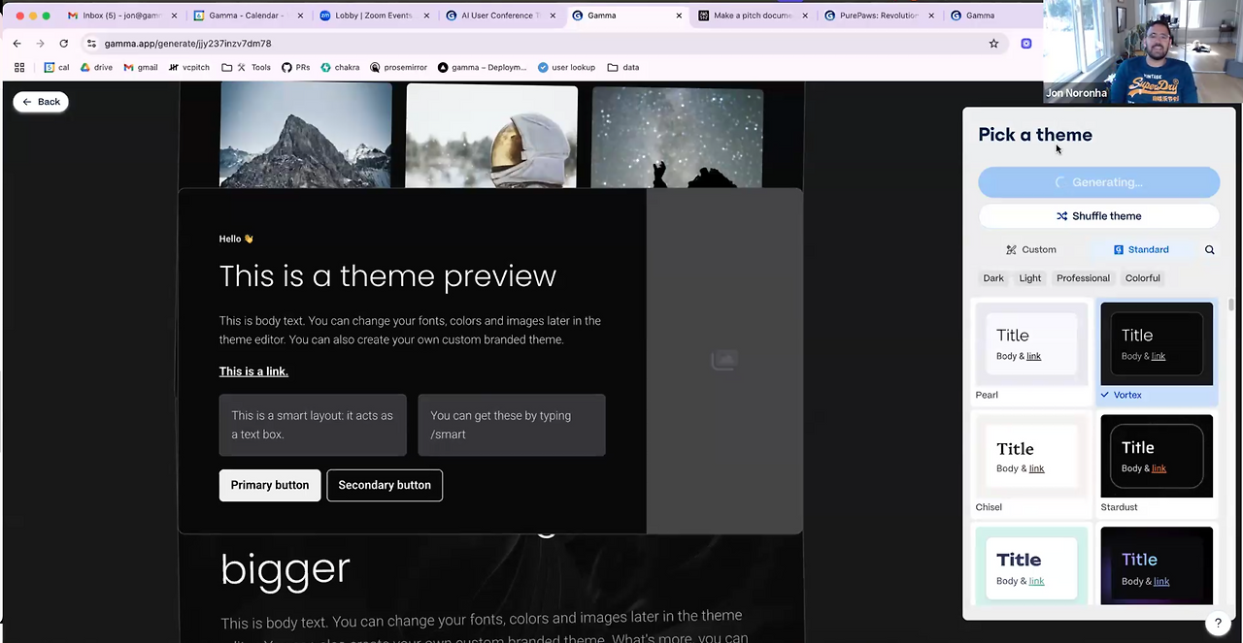Click the Back button

point(41,102)
